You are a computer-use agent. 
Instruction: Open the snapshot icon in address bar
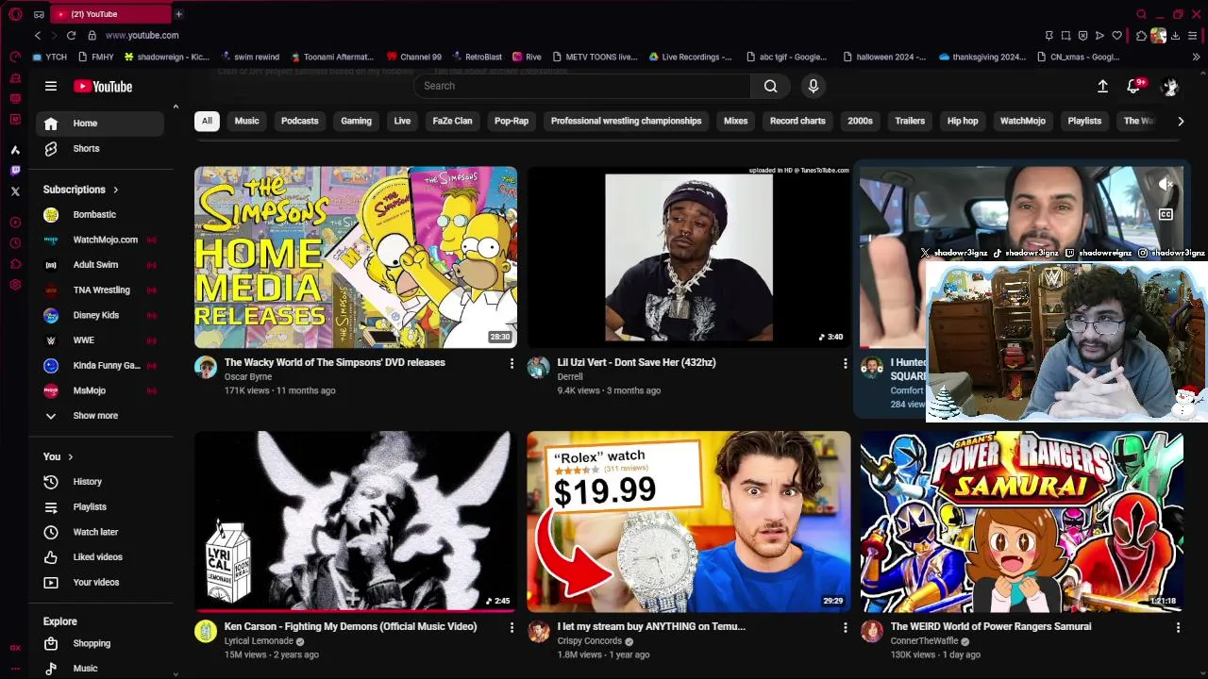[1065, 36]
